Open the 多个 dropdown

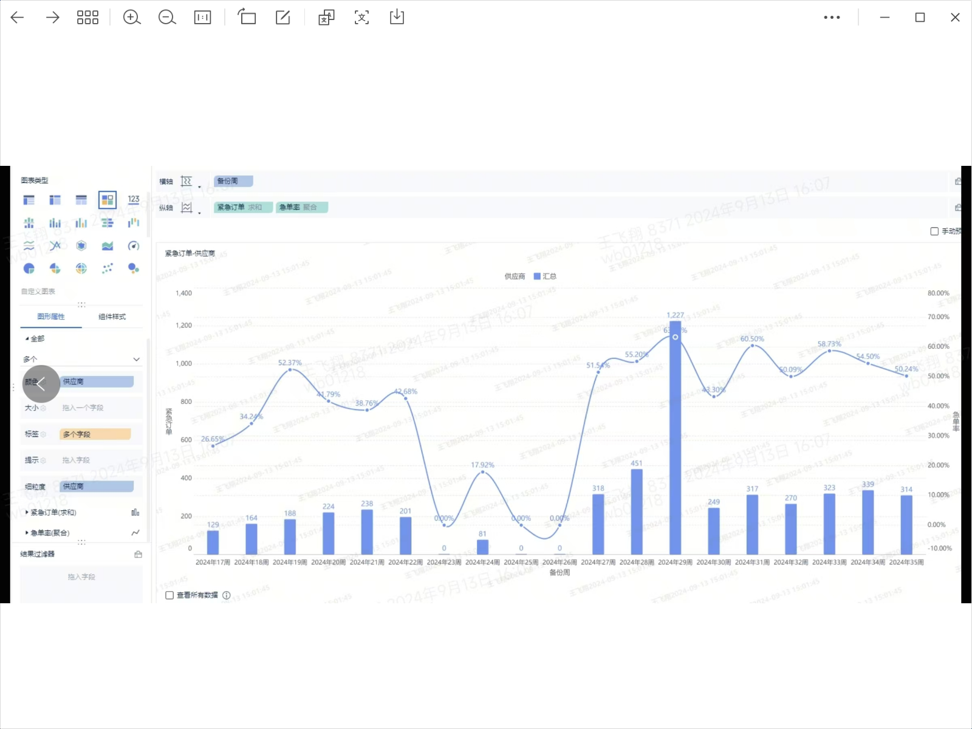81,359
